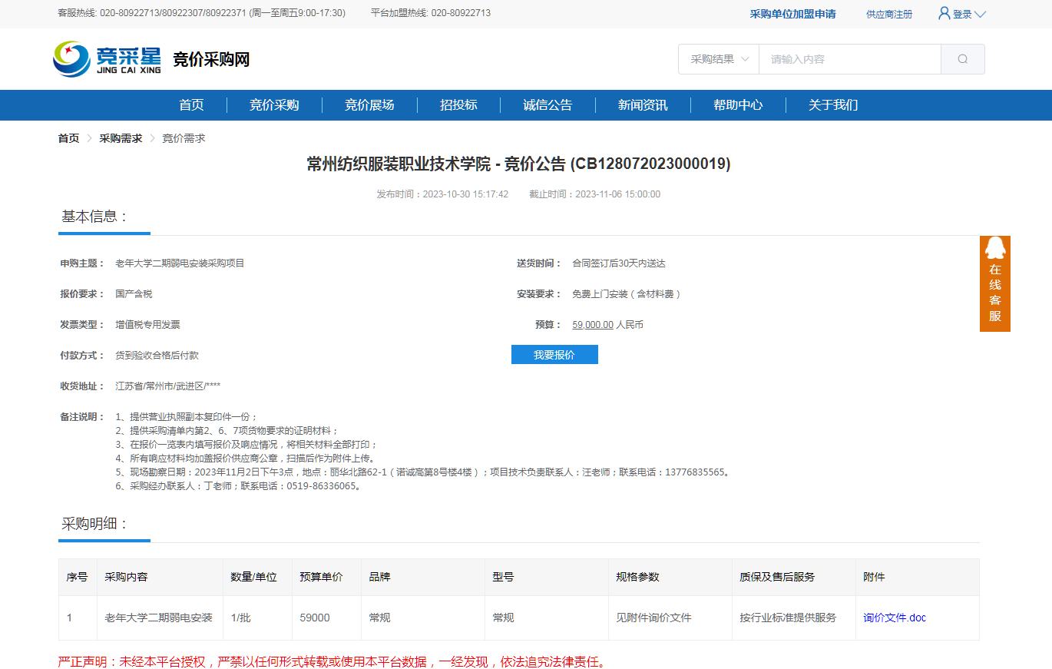Viewport: 1052px width, 669px height.
Task: Go to 竞价采购 in navigation bar
Action: coord(274,105)
